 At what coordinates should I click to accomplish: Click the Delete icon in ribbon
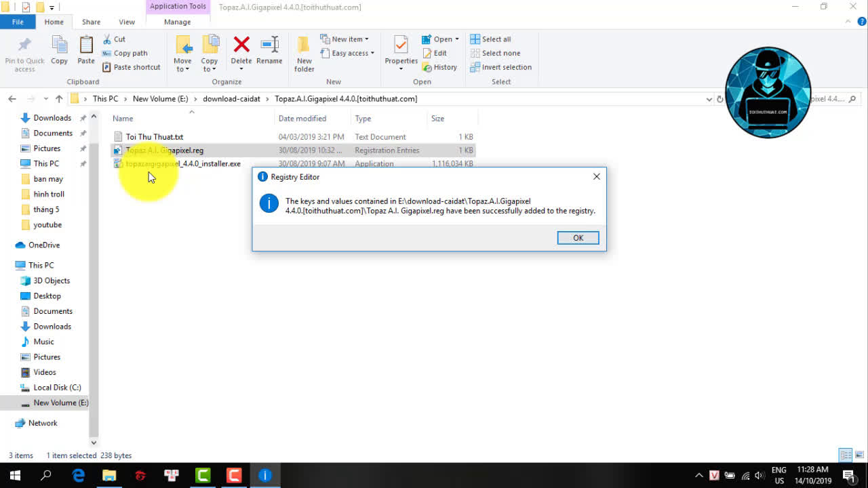(x=241, y=51)
